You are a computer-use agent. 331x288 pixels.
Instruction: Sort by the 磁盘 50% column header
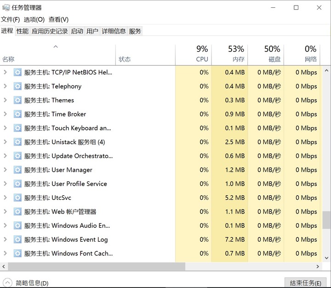pyautogui.click(x=266, y=55)
